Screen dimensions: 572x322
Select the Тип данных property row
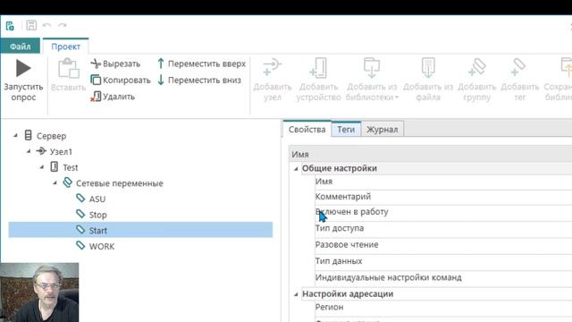(x=443, y=261)
